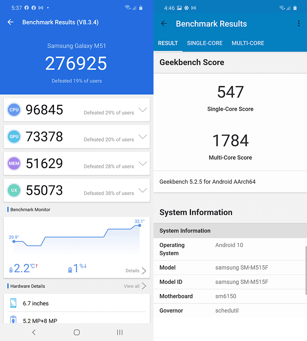Tap Android back navigation button
The height and width of the screenshot is (341, 307).
(34, 332)
